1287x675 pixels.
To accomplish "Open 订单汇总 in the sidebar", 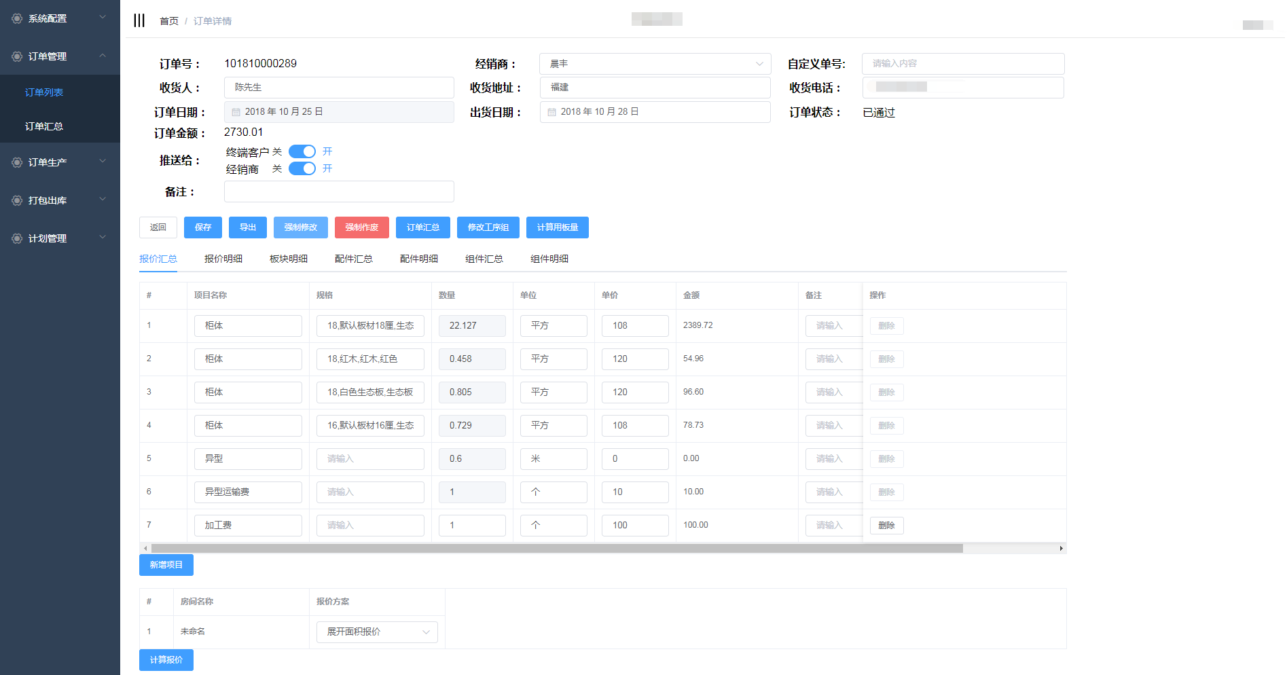I will point(44,126).
